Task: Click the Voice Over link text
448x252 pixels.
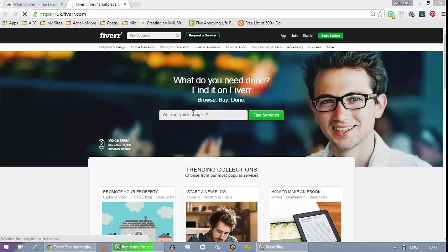Action: click(118, 140)
